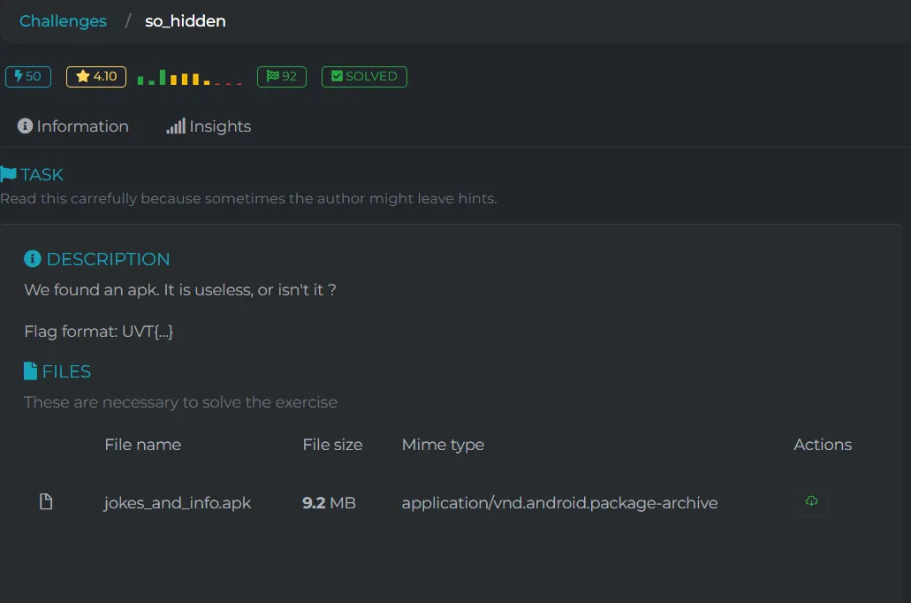Click the DESCRIPTION info icon

click(33, 259)
